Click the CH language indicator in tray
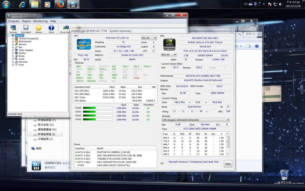 pyautogui.click(x=245, y=4)
